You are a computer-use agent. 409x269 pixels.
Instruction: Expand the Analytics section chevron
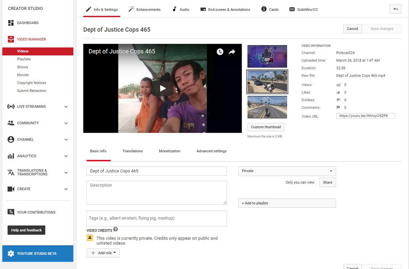point(66,156)
